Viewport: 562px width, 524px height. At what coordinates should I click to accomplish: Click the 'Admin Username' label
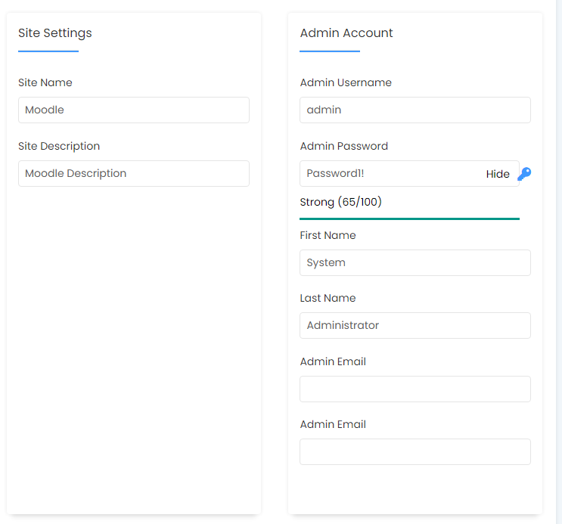(346, 82)
